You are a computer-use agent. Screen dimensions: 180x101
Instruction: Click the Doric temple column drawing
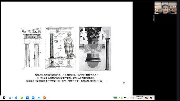(x=31, y=49)
